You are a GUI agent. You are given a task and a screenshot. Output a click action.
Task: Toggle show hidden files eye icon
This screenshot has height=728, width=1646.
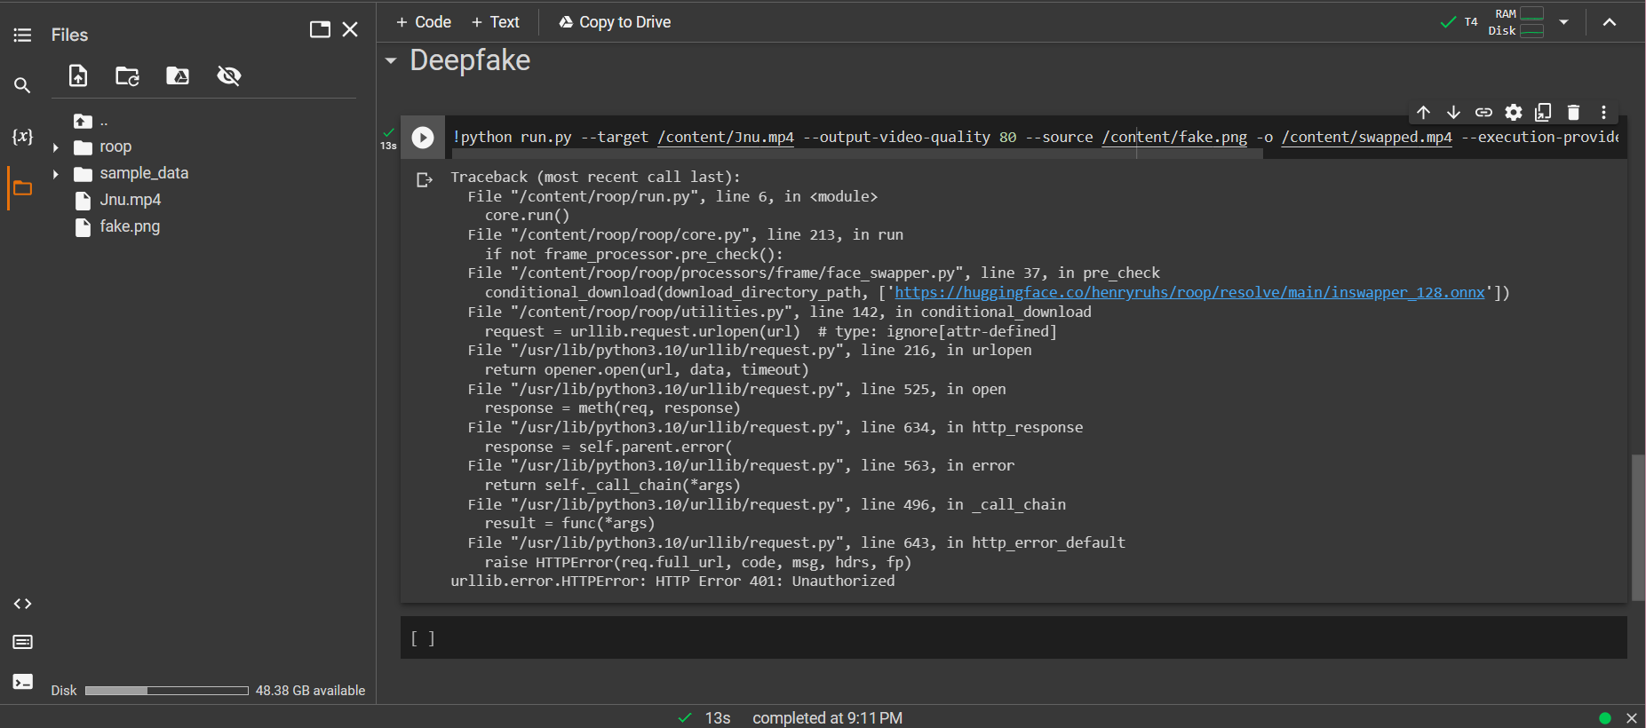(x=229, y=76)
